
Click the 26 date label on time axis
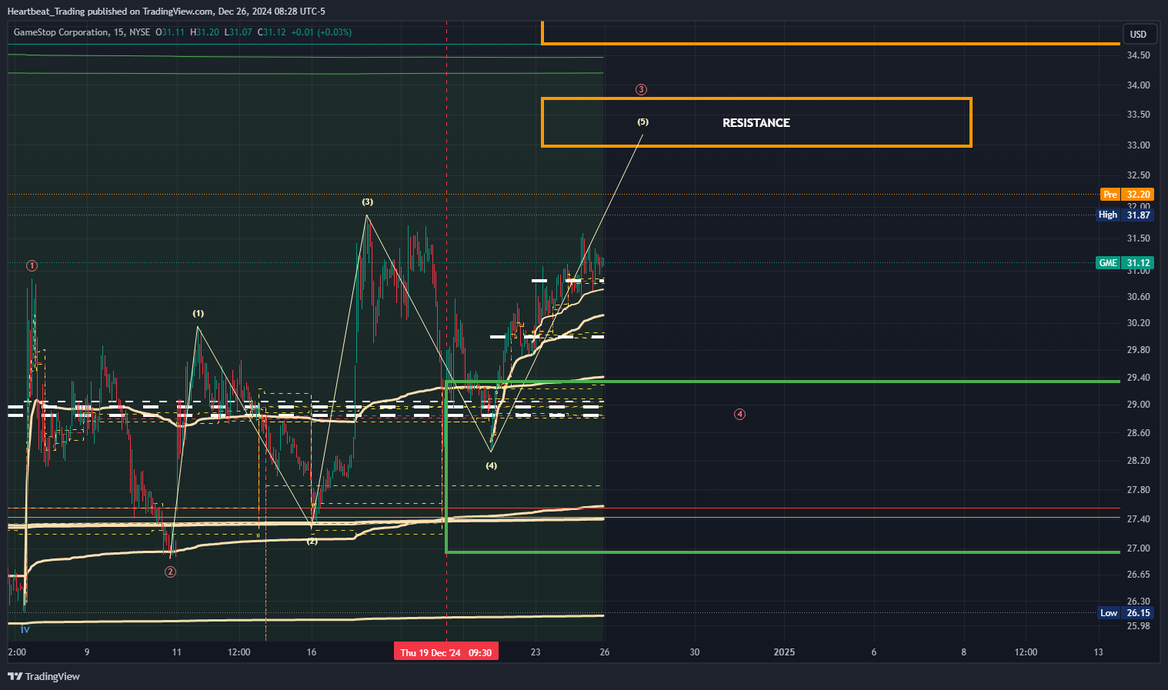click(x=605, y=652)
